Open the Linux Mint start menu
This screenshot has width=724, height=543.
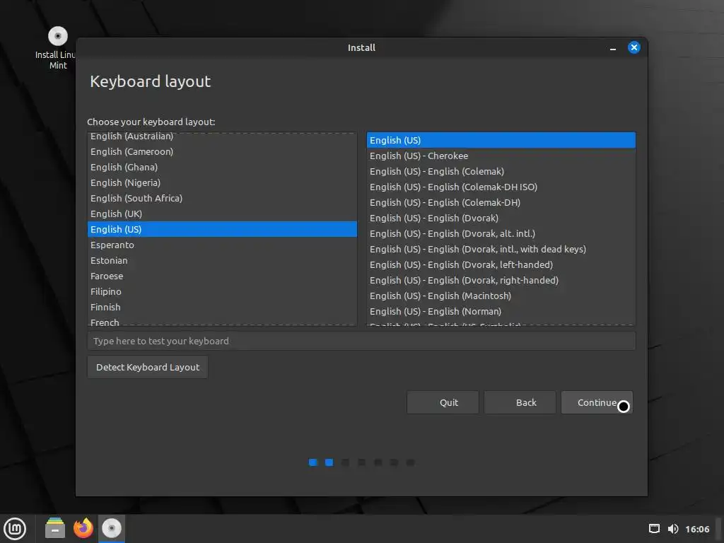(15, 528)
